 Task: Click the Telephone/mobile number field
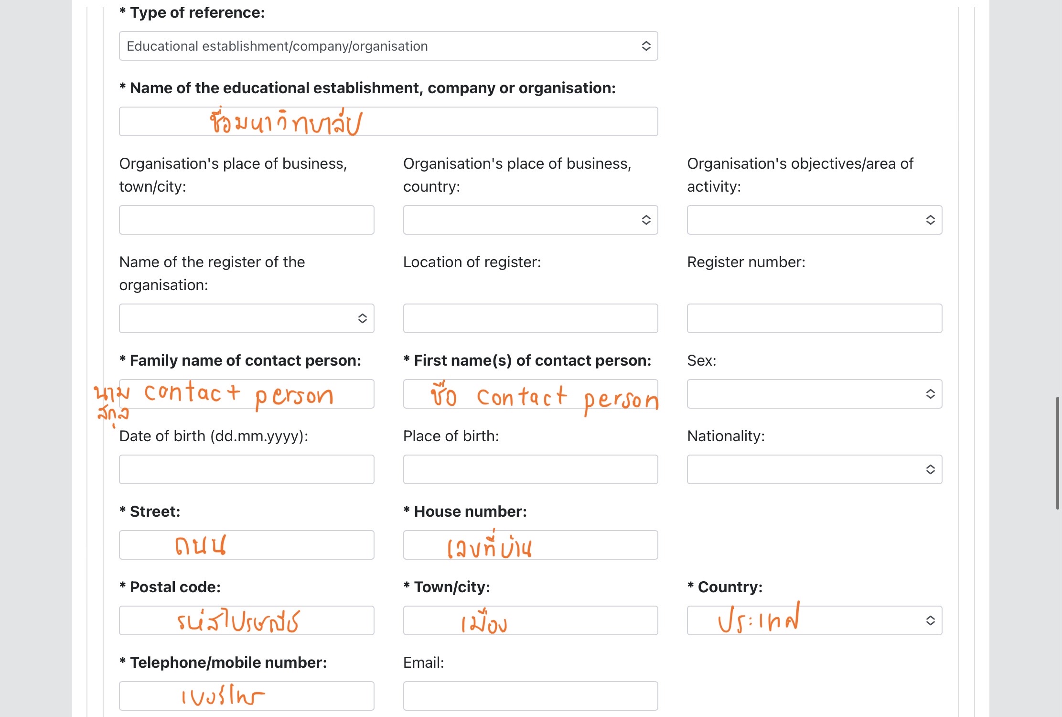point(247,696)
